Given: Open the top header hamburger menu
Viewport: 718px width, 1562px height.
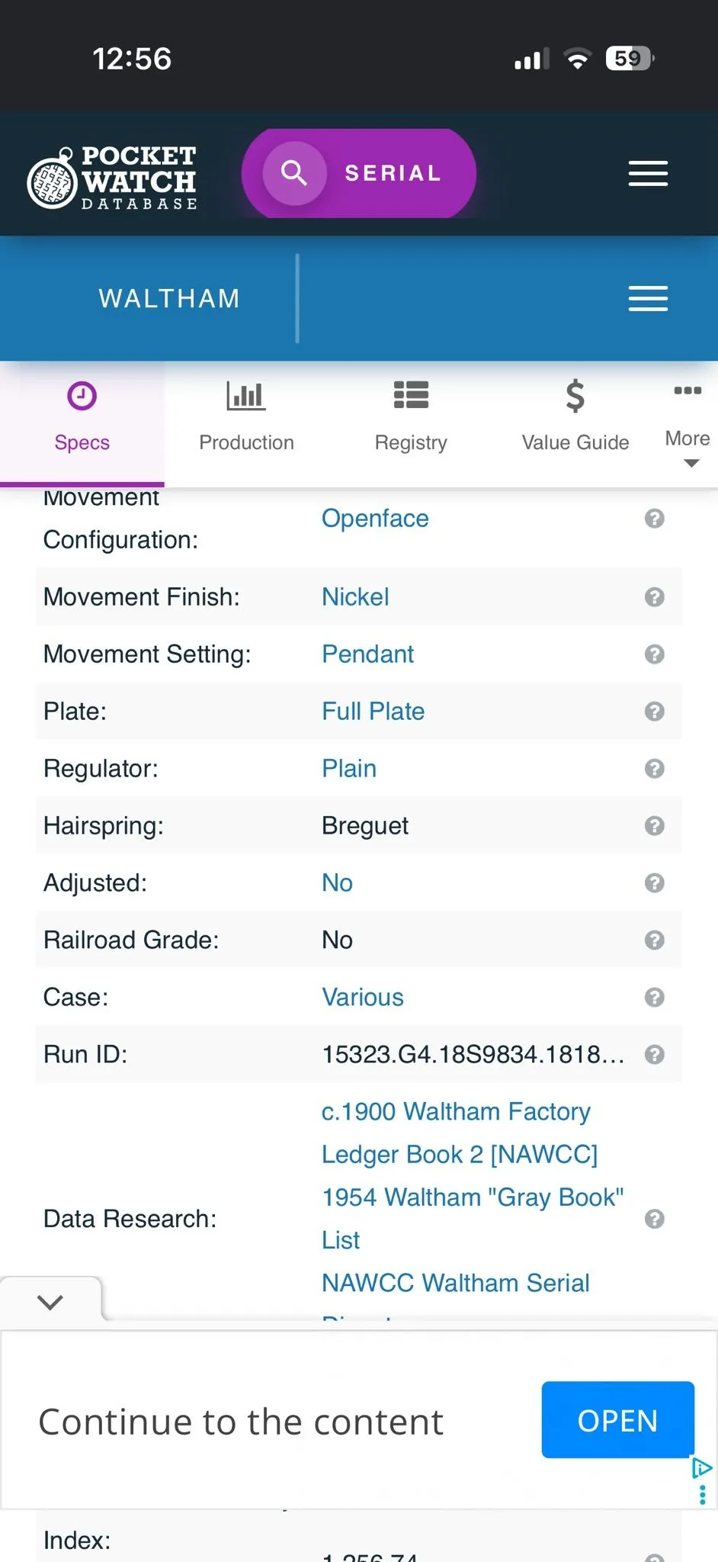Looking at the screenshot, I should coord(648,174).
